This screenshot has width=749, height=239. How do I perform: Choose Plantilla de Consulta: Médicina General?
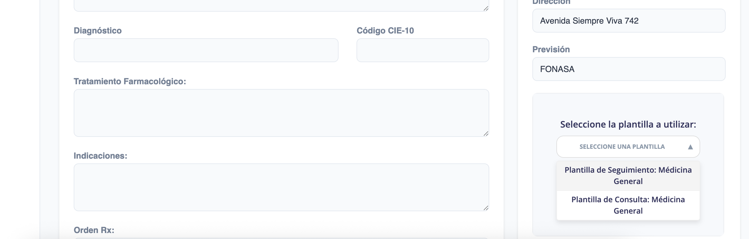click(628, 205)
